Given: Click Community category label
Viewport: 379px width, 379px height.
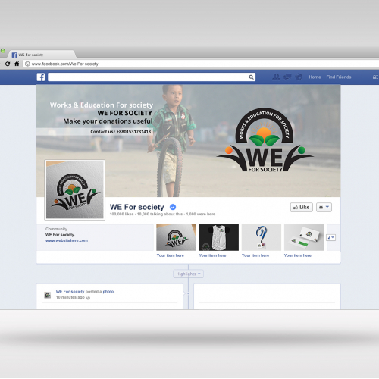Looking at the screenshot, I should tap(56, 229).
